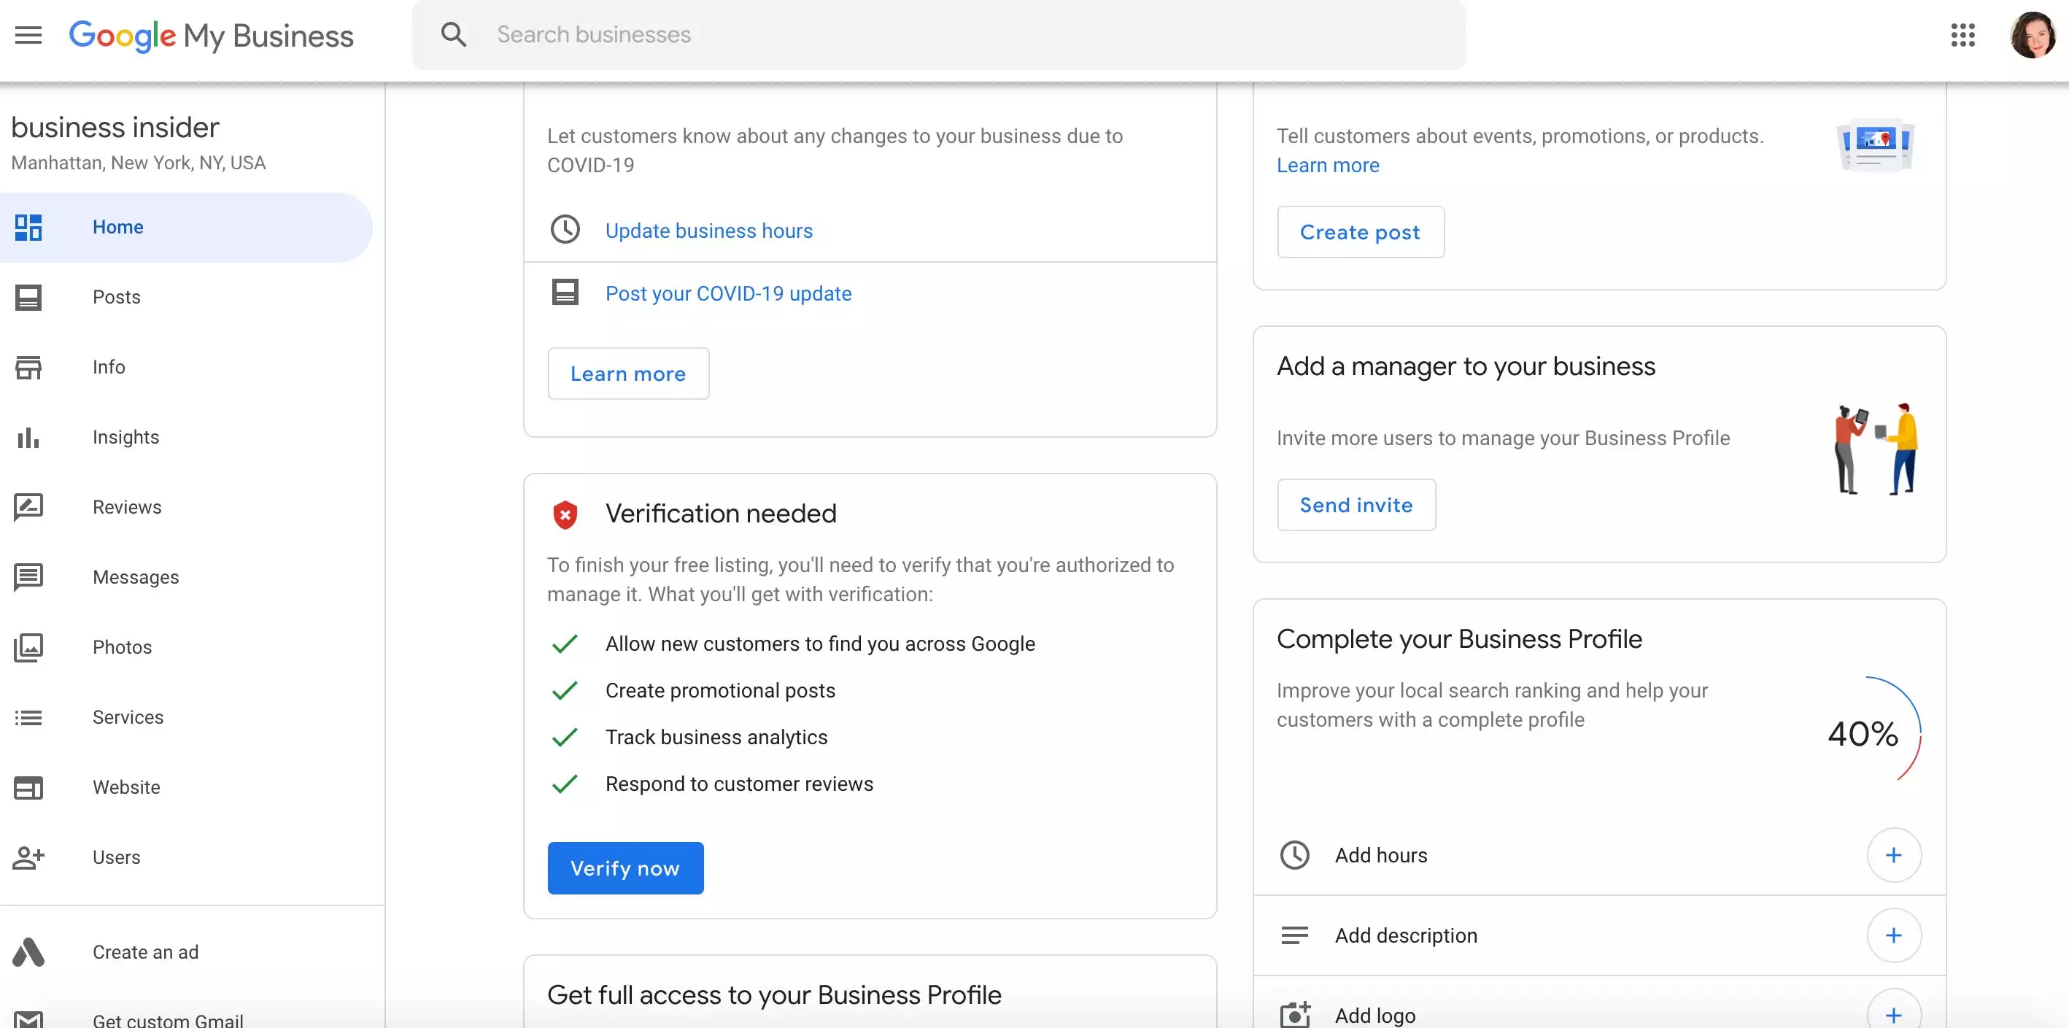Screen dimensions: 2069x1028
Task: Click the create post illustration image
Action: pos(1876,145)
